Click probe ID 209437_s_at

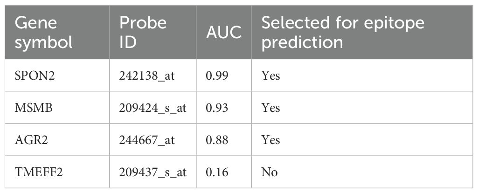[152, 172]
